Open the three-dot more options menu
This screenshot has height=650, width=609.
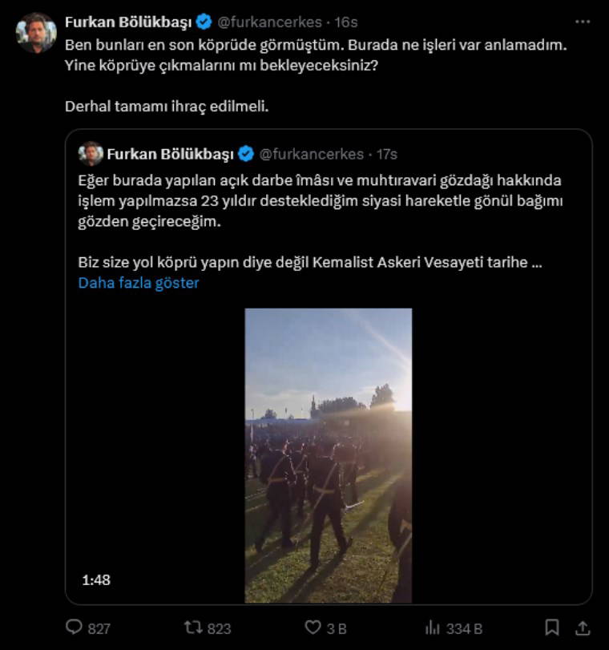pyautogui.click(x=583, y=21)
